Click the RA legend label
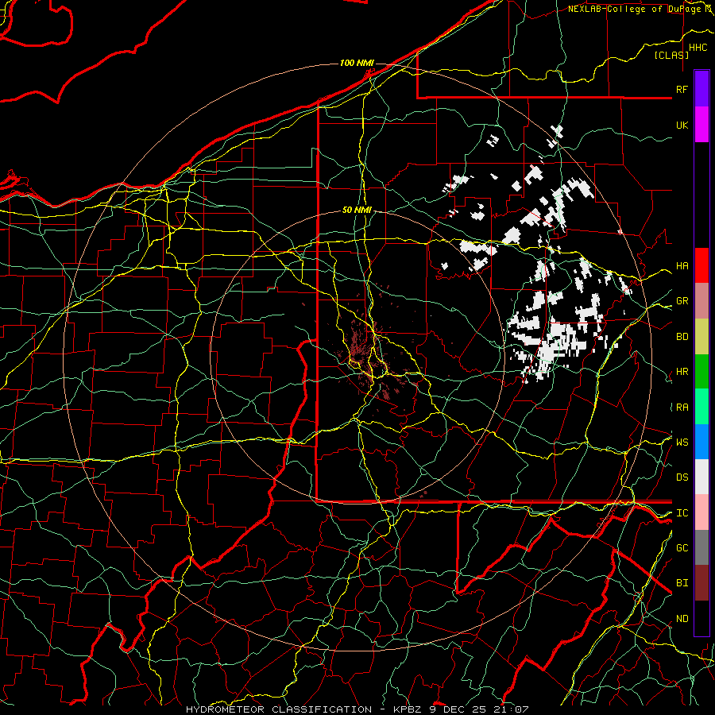The height and width of the screenshot is (715, 715). pos(682,408)
